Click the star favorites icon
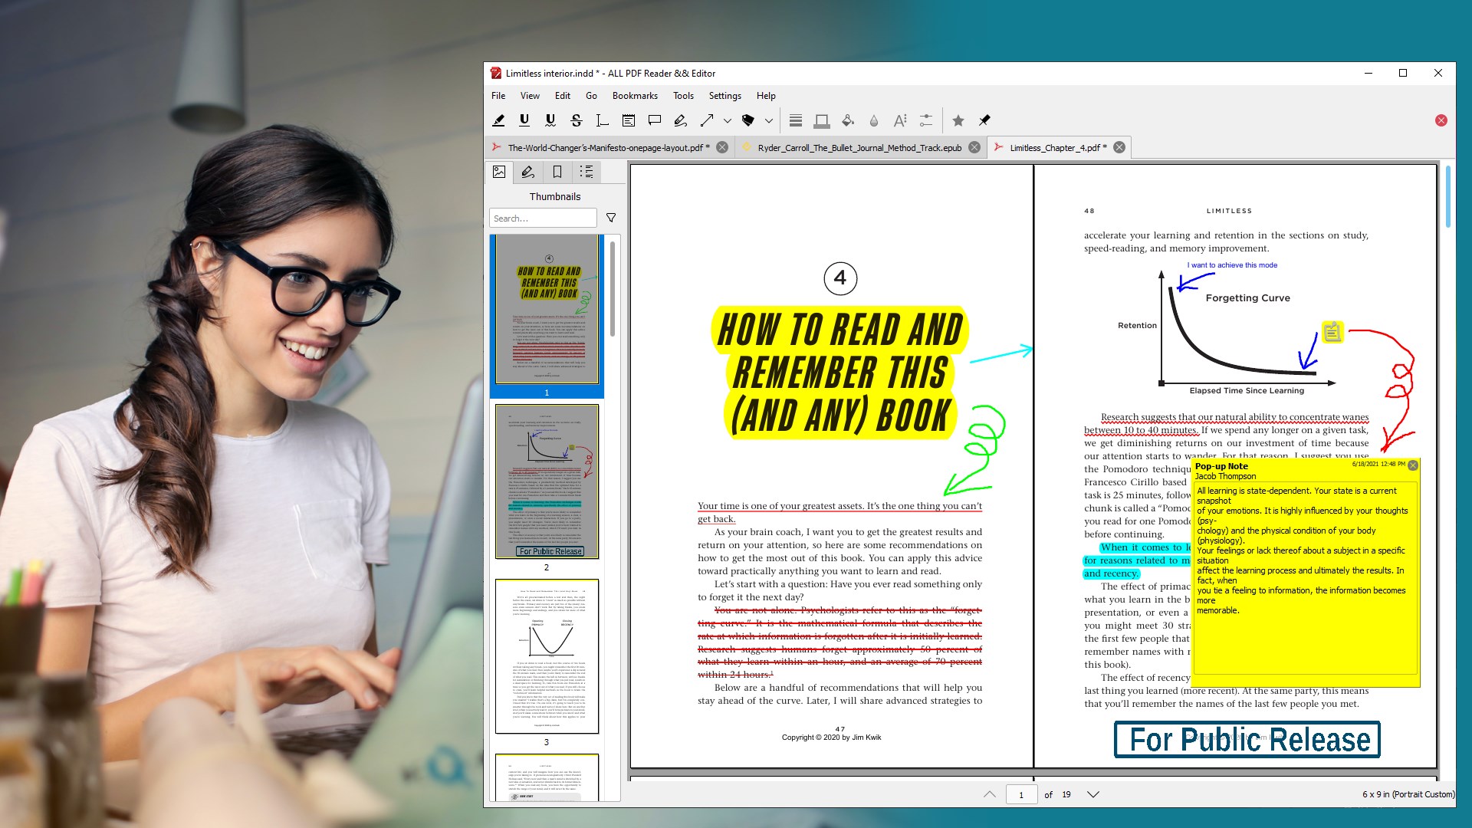The image size is (1472, 828). (x=958, y=120)
